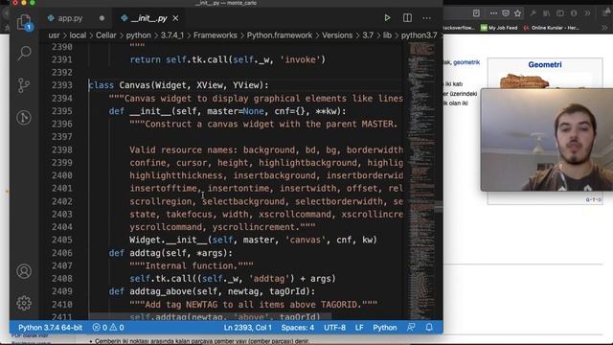Open Firefox Library icon
Image resolution: width=613 pixels, height=345 pixels.
pos(547,13)
